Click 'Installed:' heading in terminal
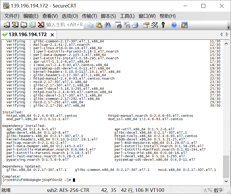The height and width of the screenshot is (194, 231). (12, 112)
